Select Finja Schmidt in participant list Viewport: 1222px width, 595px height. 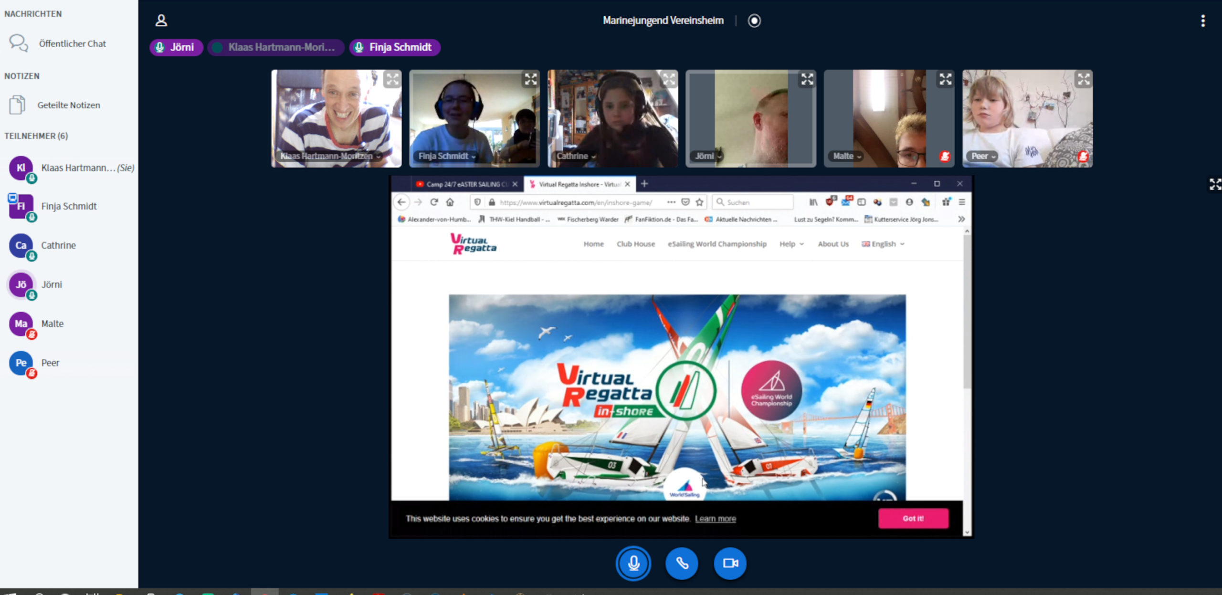coord(69,207)
